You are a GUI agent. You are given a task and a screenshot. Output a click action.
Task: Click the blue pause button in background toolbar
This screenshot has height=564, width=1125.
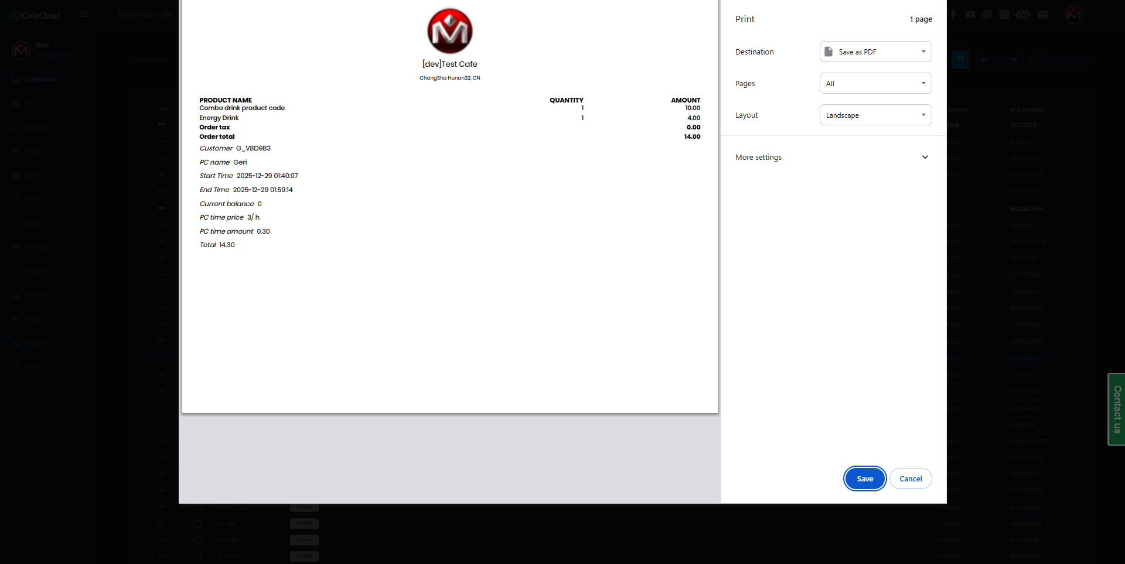coord(960,59)
